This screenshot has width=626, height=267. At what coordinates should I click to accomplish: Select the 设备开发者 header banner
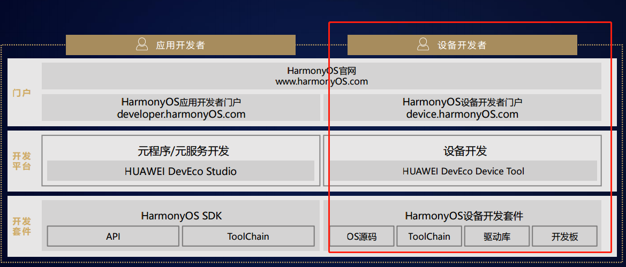click(462, 45)
